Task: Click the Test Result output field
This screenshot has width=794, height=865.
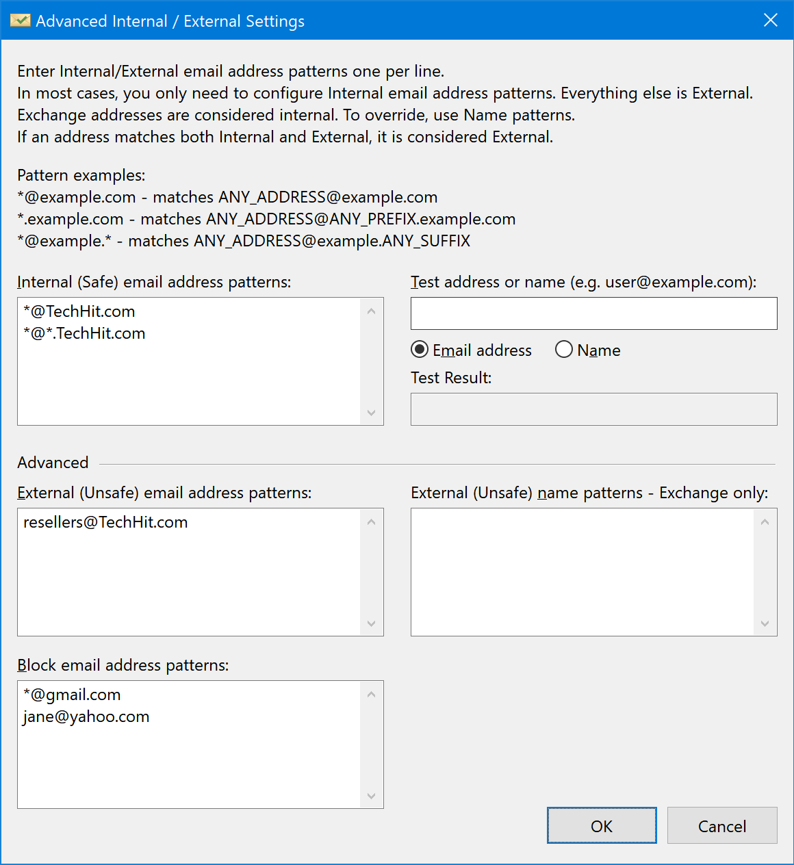Action: pos(594,409)
